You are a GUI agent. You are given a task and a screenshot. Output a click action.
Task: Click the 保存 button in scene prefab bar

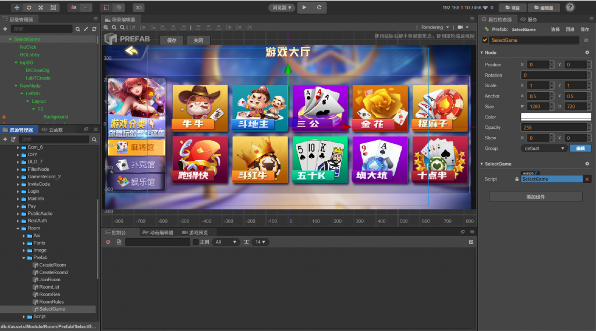(x=172, y=41)
